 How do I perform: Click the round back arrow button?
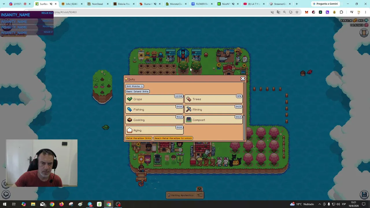6,194
